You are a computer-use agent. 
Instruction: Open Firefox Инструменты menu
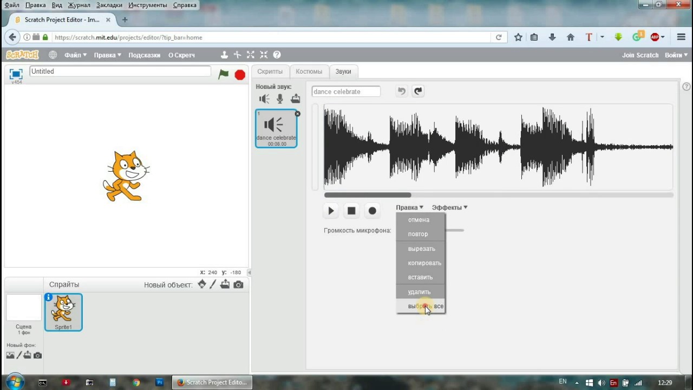(x=148, y=5)
